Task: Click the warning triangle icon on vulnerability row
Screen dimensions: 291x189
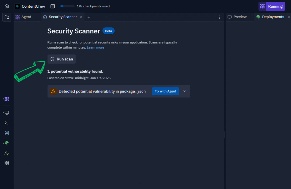Action: coord(53,91)
